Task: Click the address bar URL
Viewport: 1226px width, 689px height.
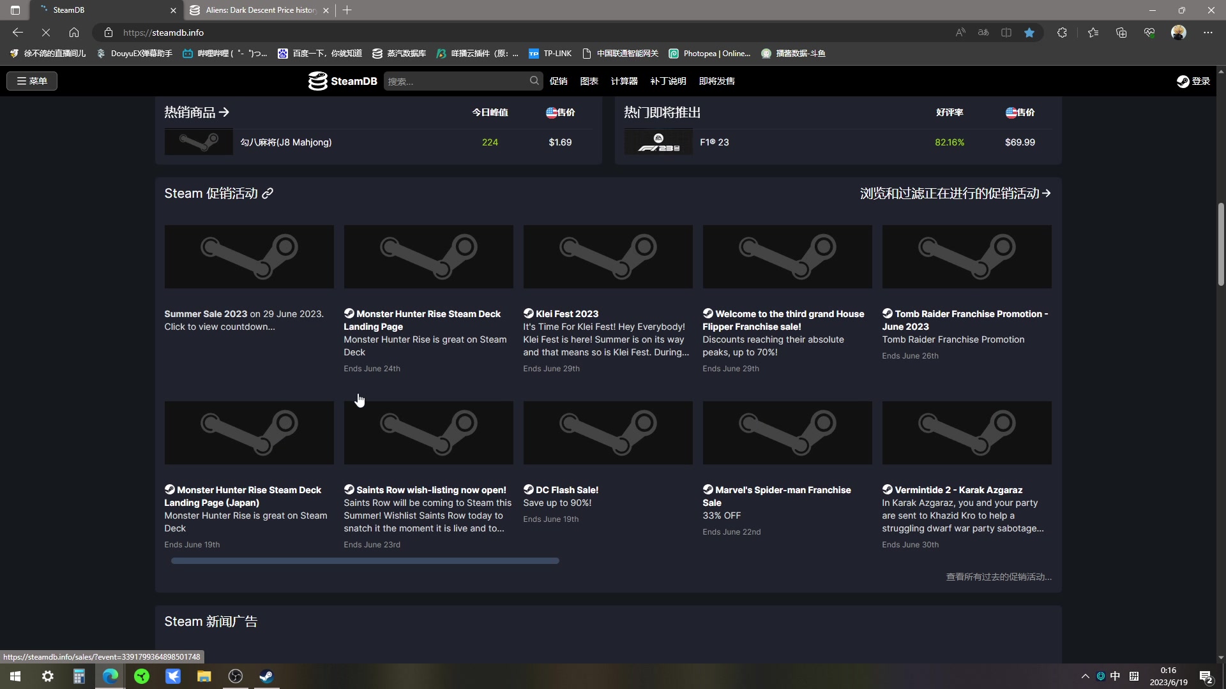Action: (x=163, y=33)
